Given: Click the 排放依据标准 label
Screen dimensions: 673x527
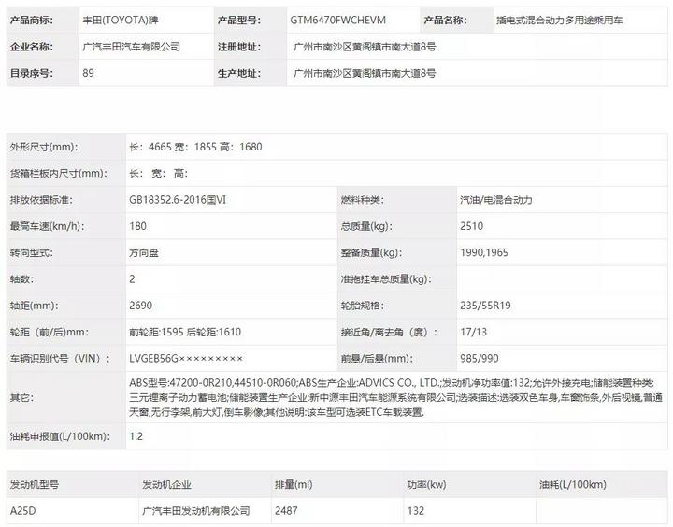Looking at the screenshot, I should coord(41,200).
